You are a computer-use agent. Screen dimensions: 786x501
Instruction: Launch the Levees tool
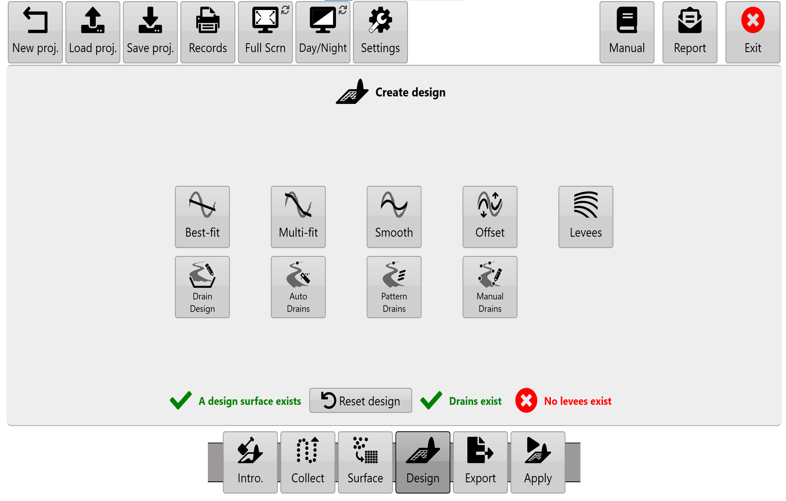(x=585, y=217)
